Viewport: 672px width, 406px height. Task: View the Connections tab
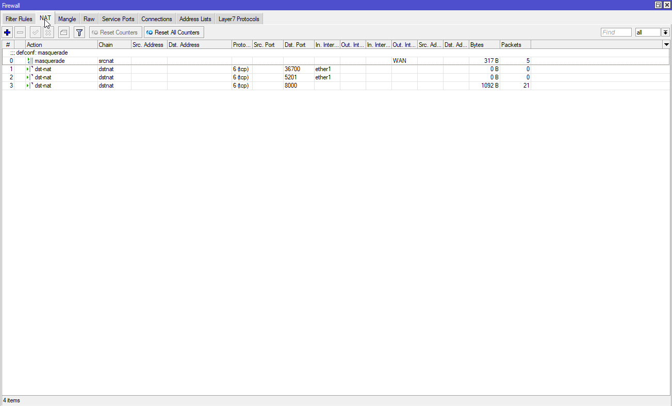157,19
